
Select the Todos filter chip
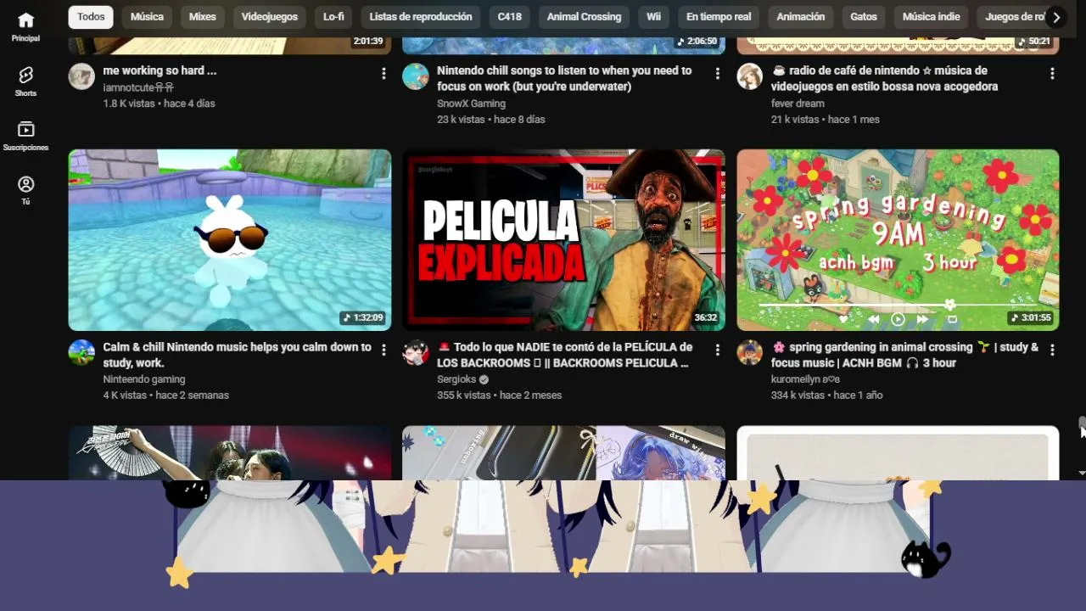click(91, 17)
